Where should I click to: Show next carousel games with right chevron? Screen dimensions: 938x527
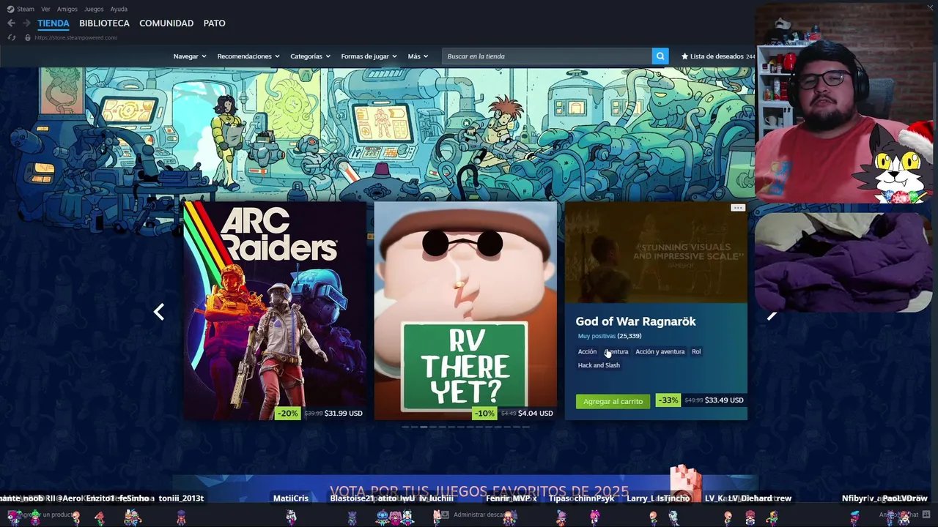(772, 315)
